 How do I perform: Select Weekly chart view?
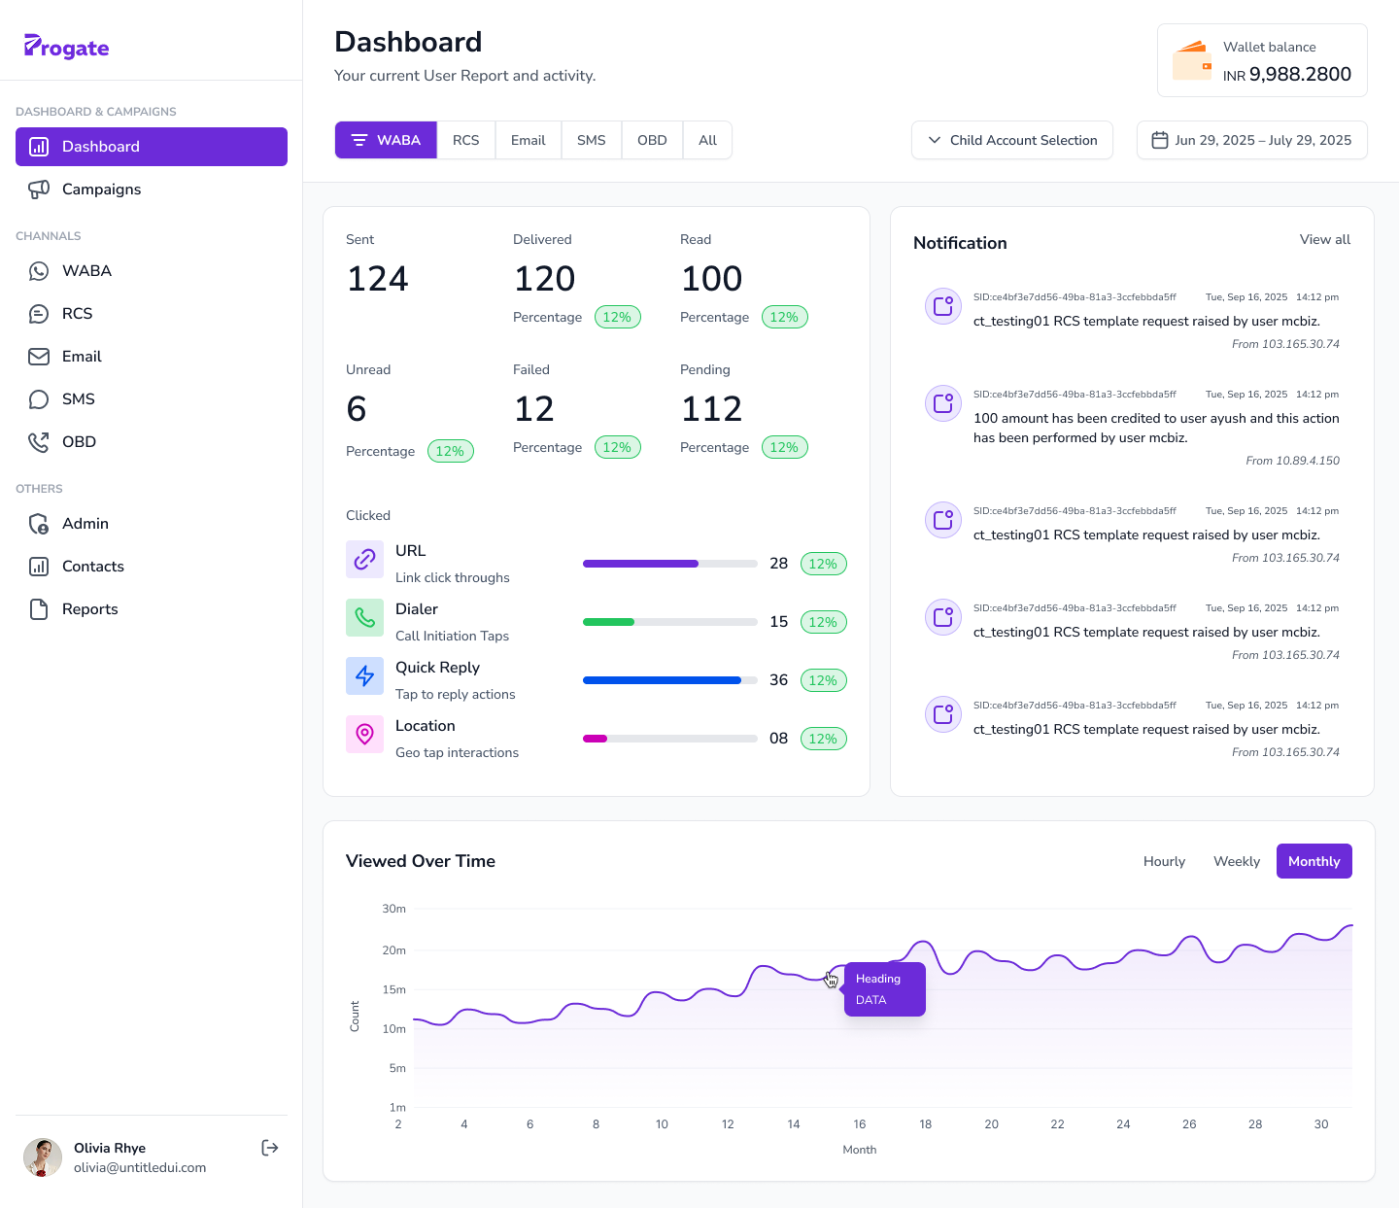coord(1237,861)
